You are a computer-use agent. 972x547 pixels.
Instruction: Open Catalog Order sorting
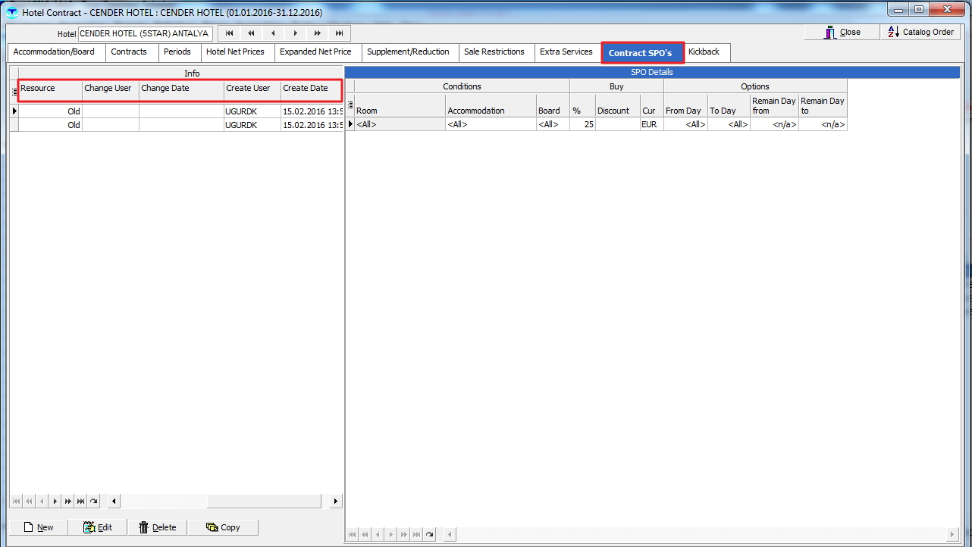(921, 33)
